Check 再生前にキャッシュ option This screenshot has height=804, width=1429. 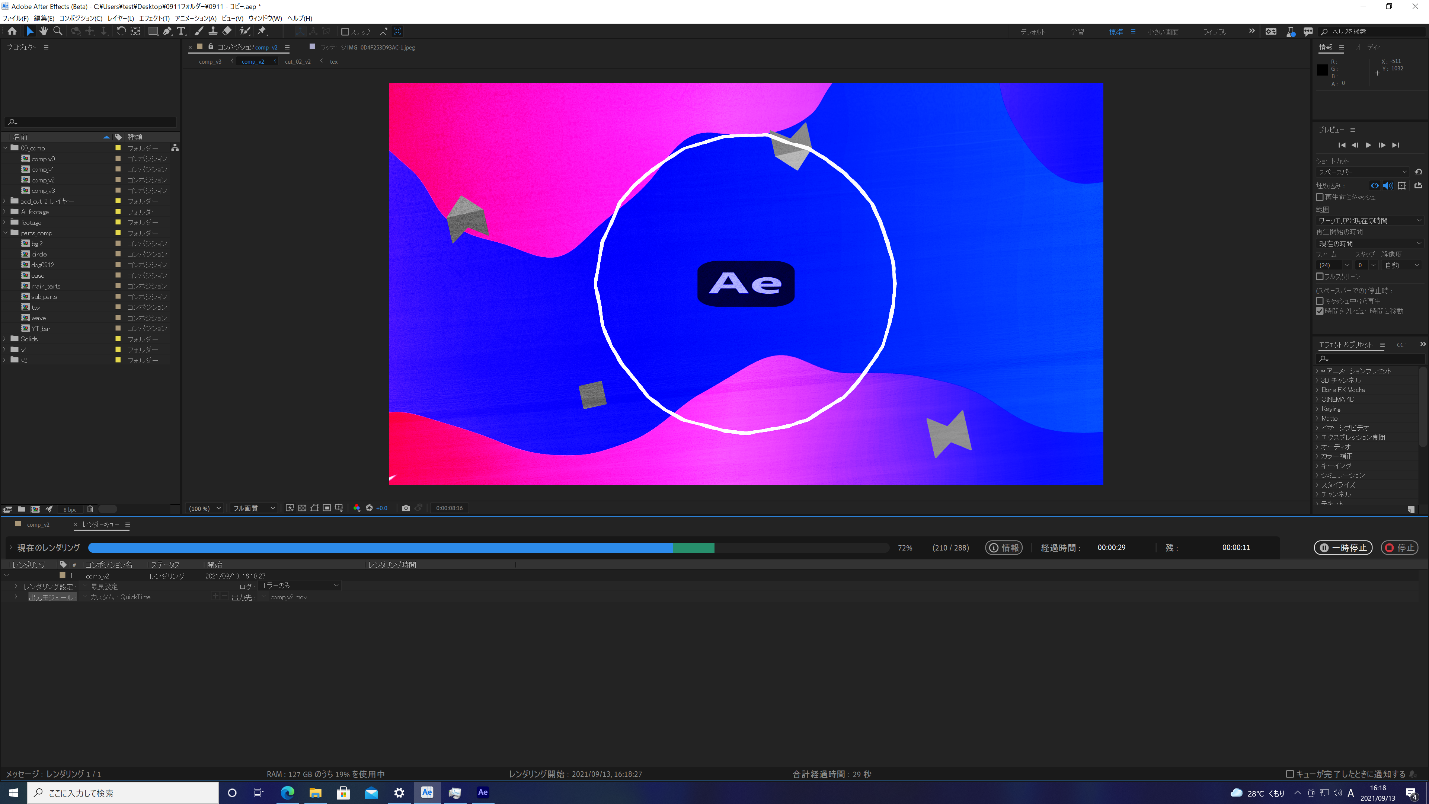coord(1320,197)
